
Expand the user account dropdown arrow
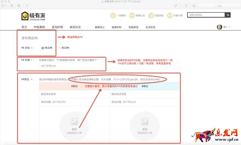230,27
